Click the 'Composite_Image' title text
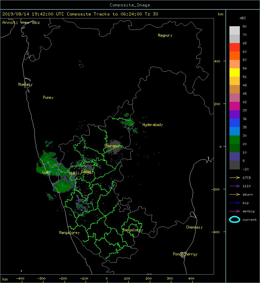Viewport: 260px width, 283px height. (x=130, y=5)
